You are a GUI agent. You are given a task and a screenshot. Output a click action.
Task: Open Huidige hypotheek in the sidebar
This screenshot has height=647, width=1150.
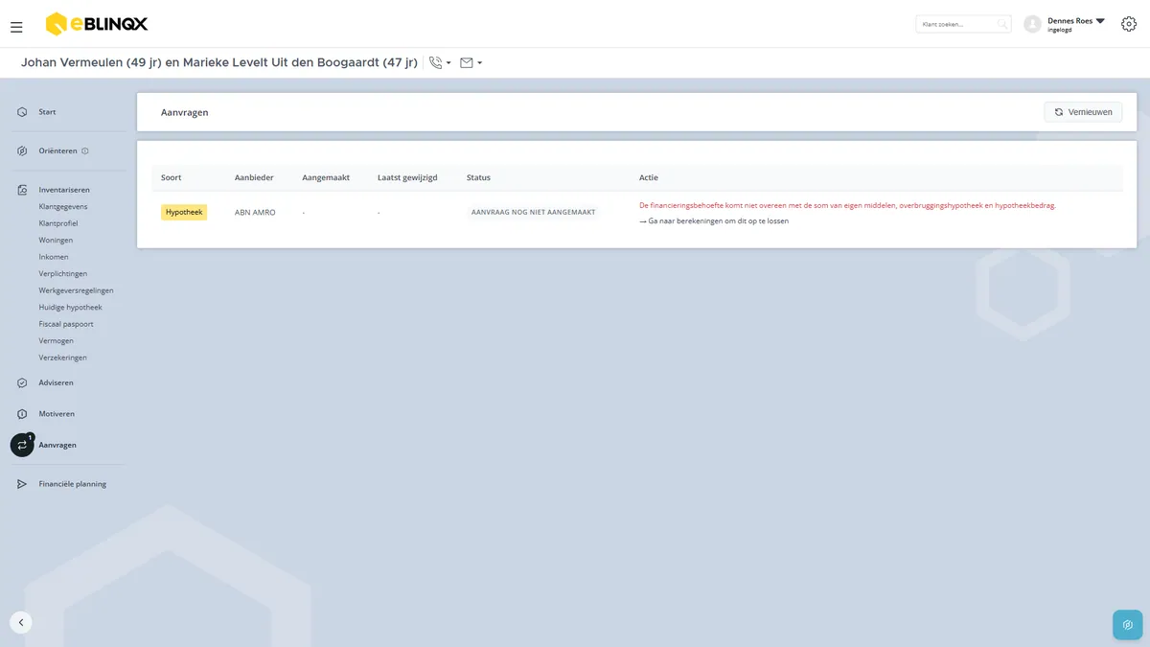click(70, 307)
